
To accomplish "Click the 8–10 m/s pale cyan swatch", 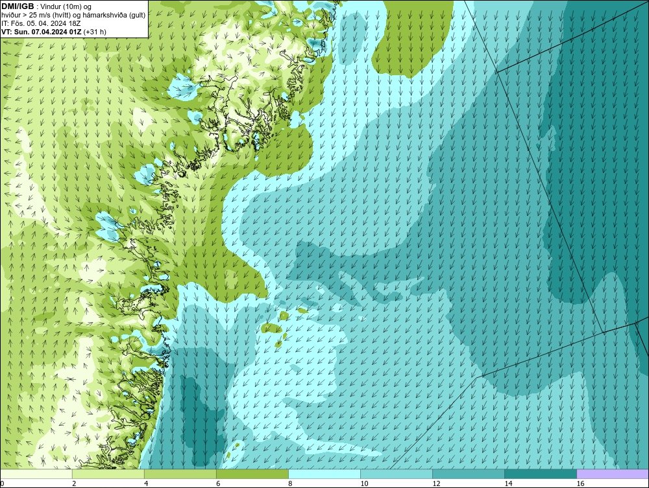I will (x=324, y=474).
